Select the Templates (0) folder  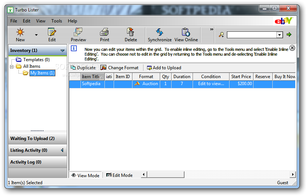point(32,60)
